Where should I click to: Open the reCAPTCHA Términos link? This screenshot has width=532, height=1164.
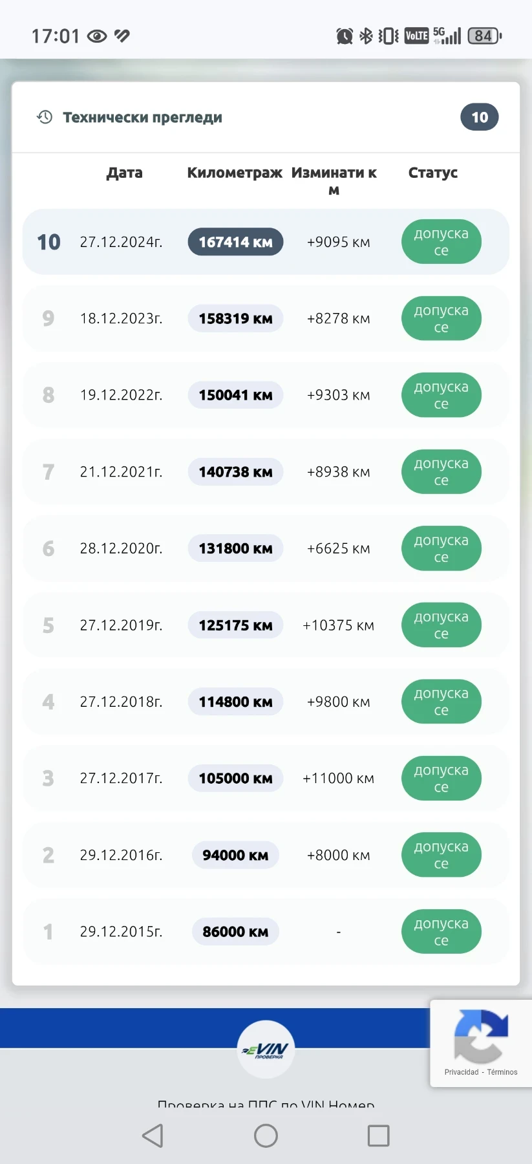(502, 1072)
